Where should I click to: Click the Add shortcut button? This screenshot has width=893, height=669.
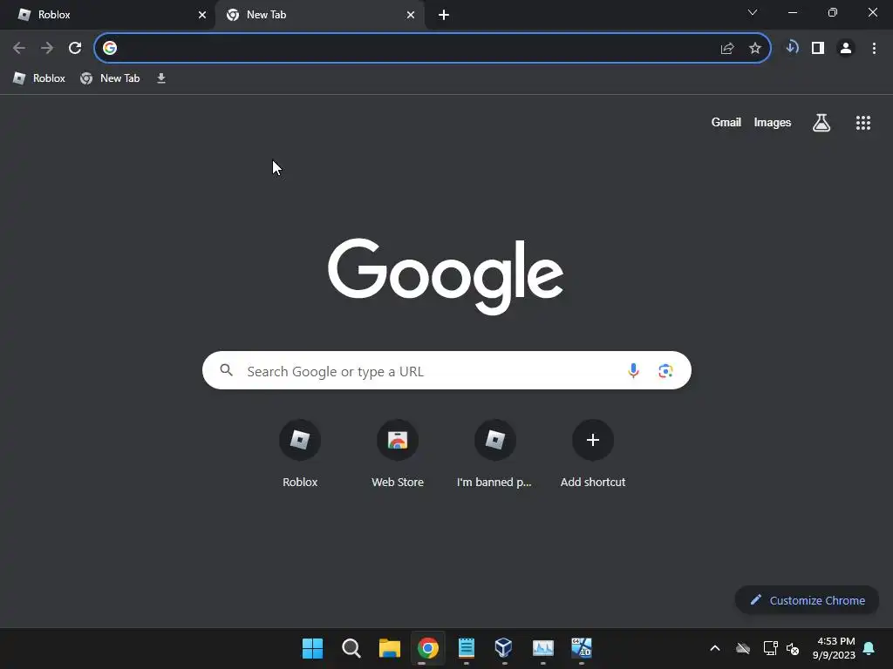pos(593,454)
